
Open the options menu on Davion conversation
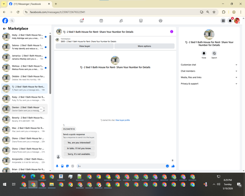pos(41,109)
